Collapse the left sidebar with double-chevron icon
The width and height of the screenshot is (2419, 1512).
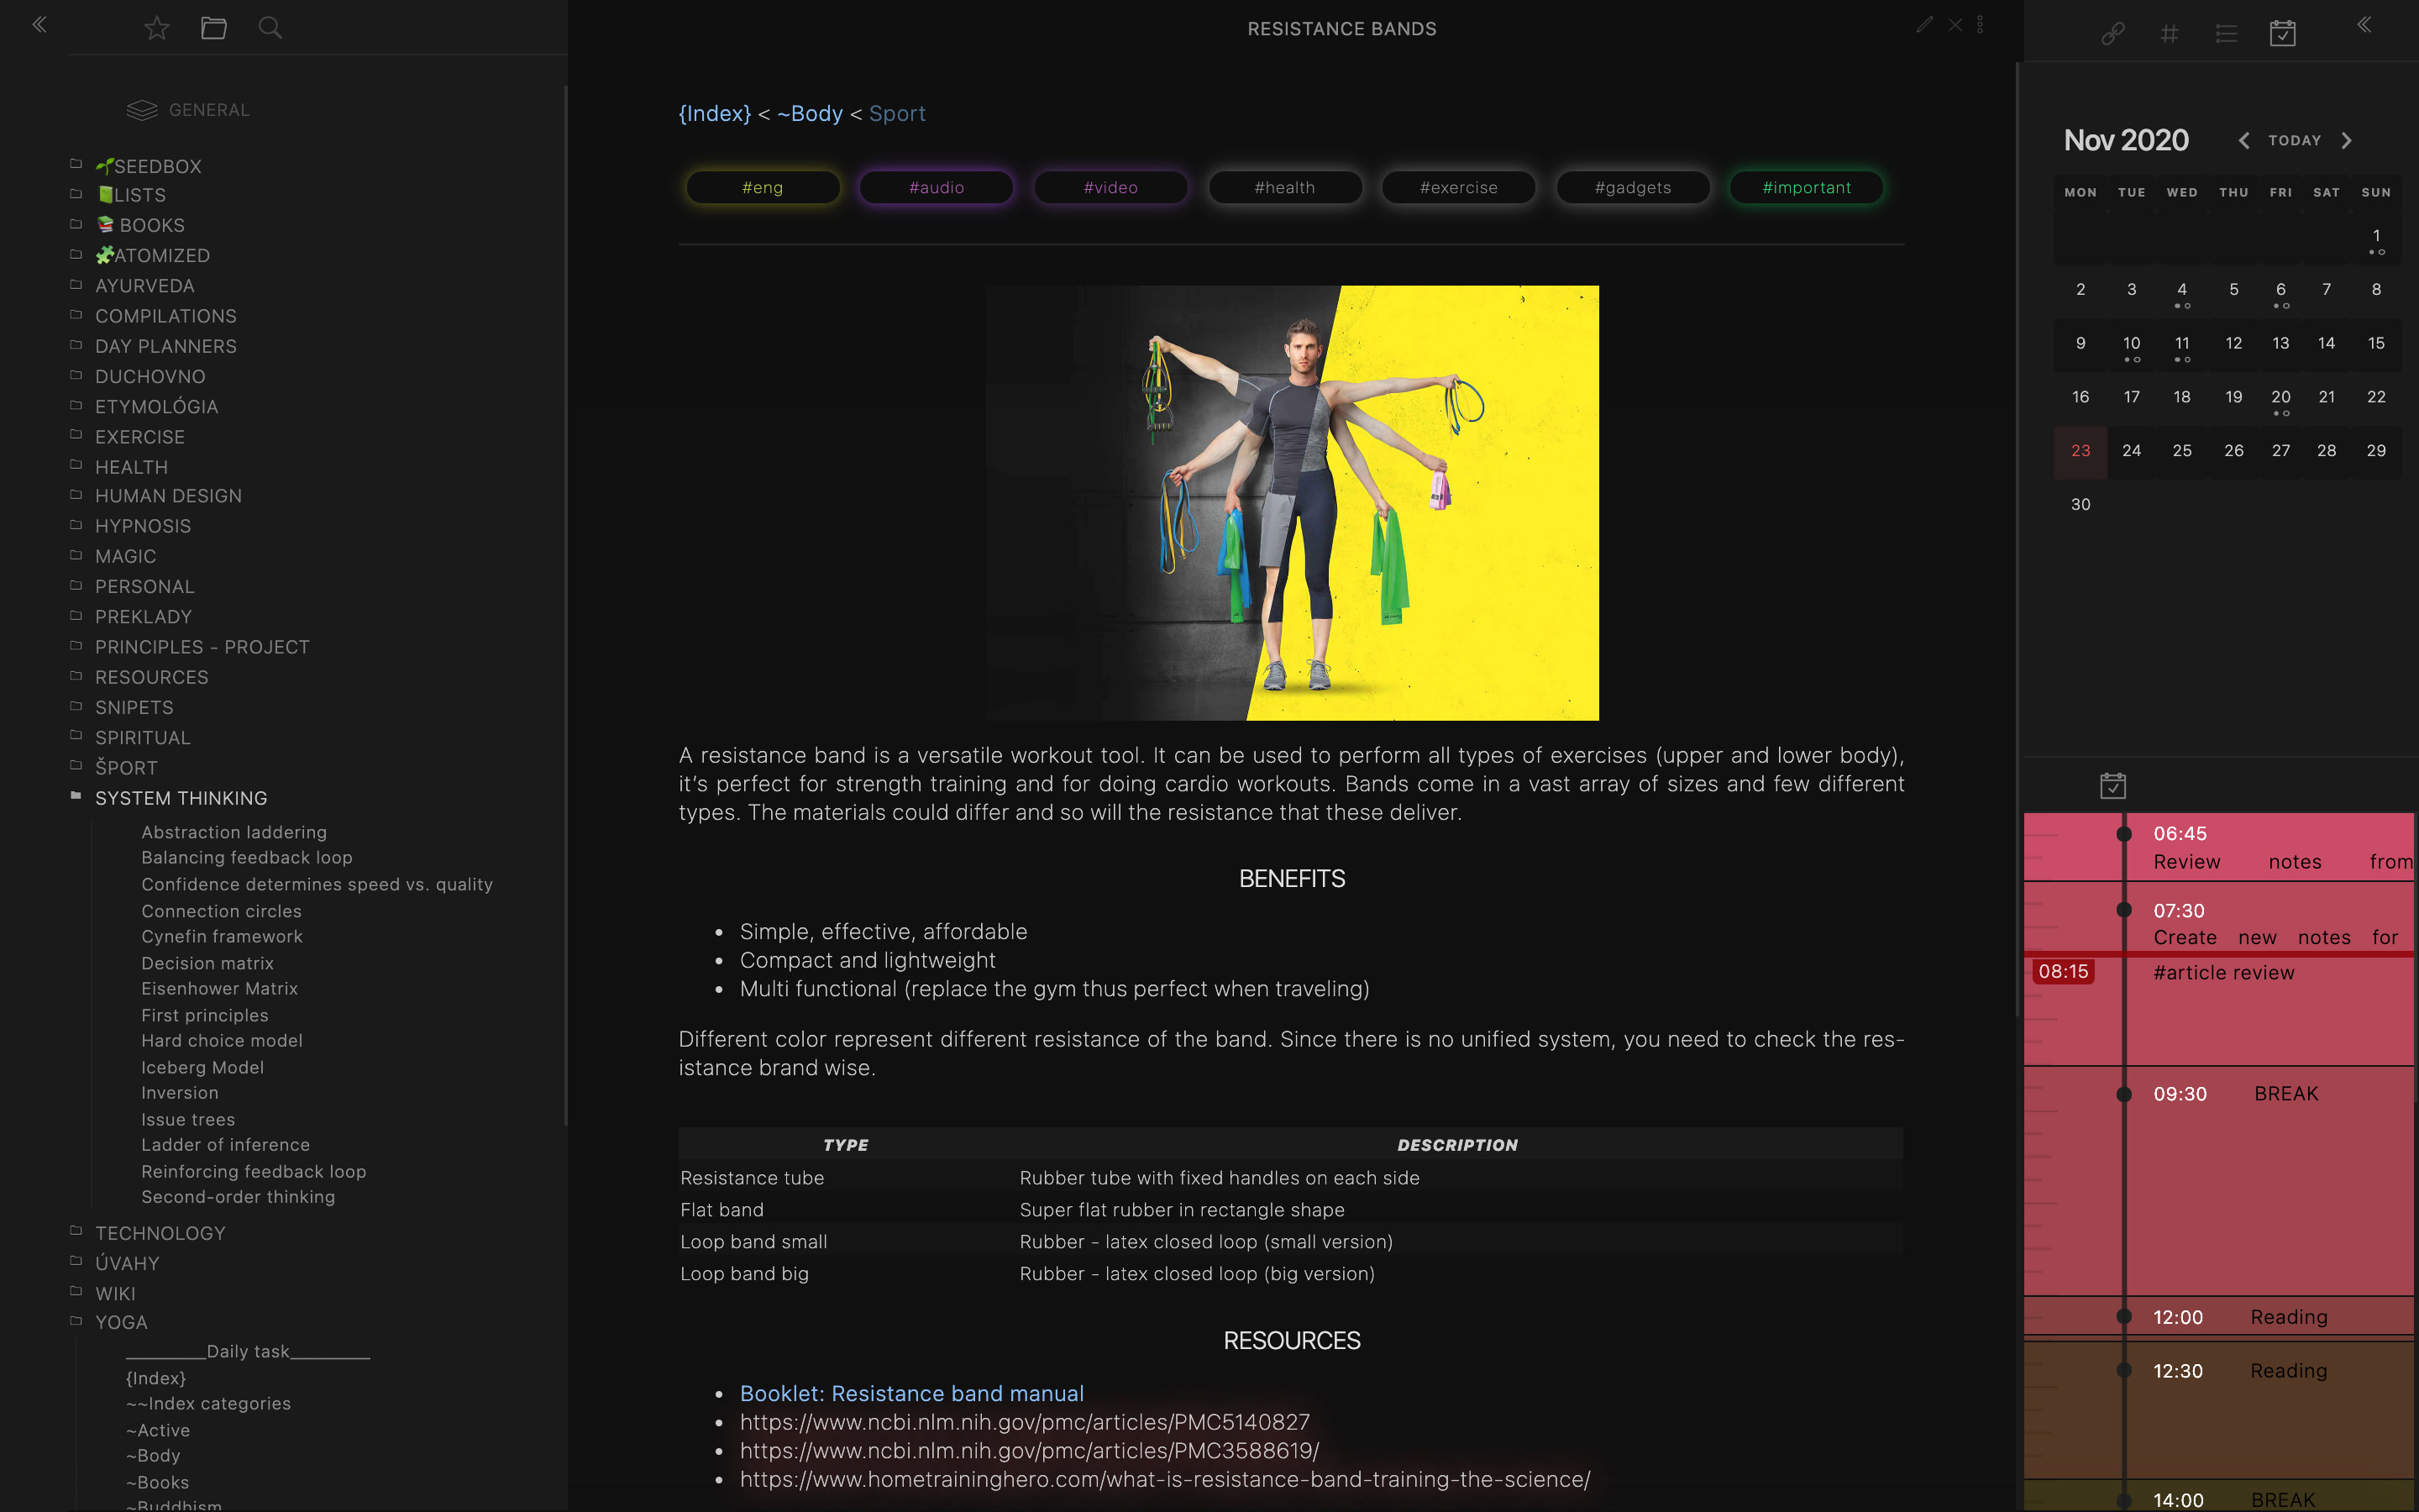coord(40,25)
